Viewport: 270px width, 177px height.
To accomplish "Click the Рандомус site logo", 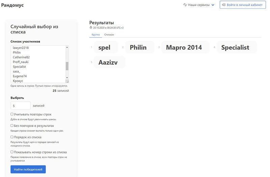I will tap(12, 5).
